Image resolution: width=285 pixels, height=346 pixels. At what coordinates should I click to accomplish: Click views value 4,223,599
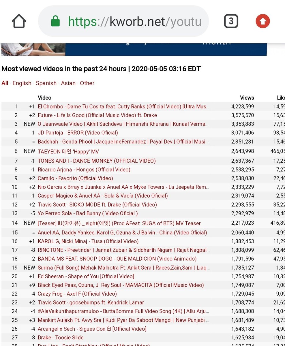tap(243, 106)
